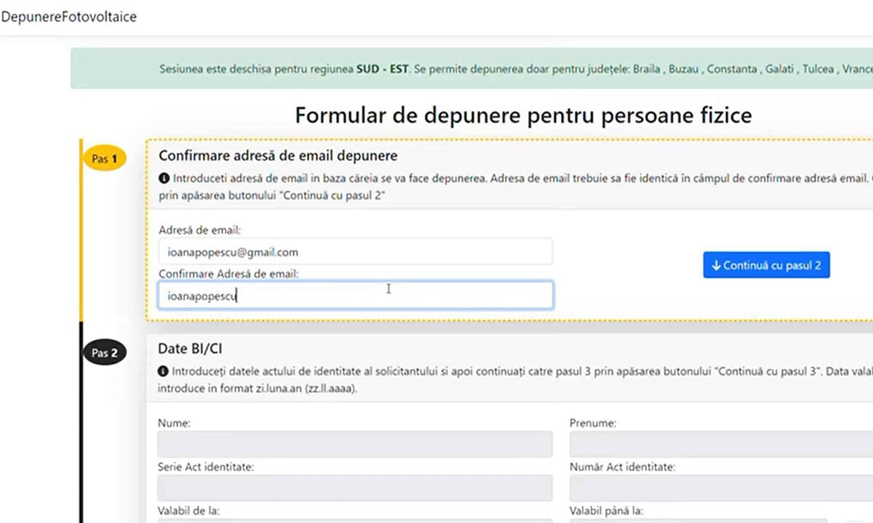873x523 pixels.
Task: Click the Valabil de la date field
Action: tap(355, 519)
